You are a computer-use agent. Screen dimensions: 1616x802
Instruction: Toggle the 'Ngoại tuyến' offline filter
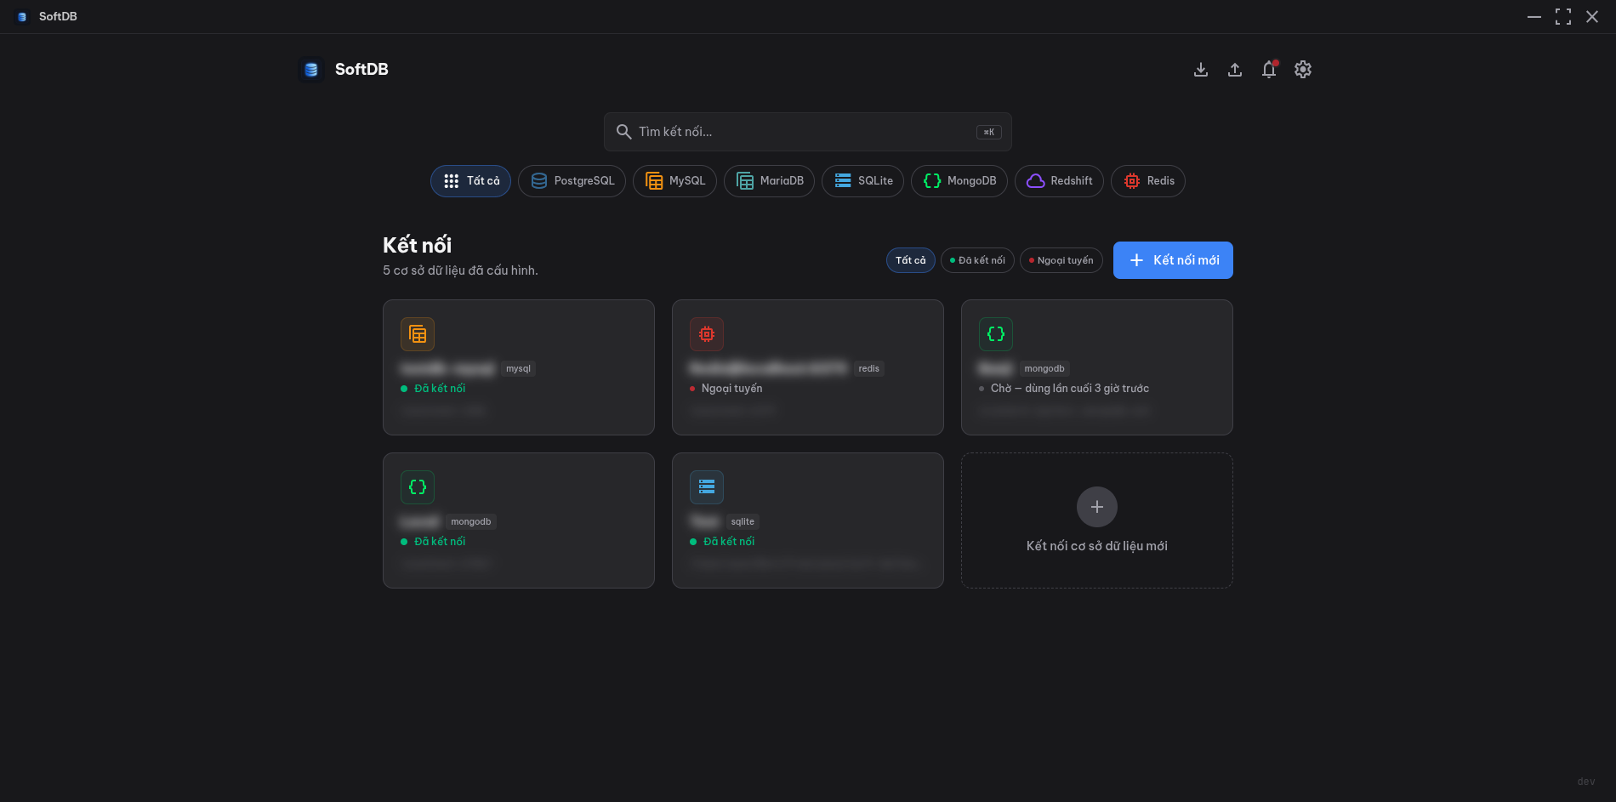click(1061, 260)
